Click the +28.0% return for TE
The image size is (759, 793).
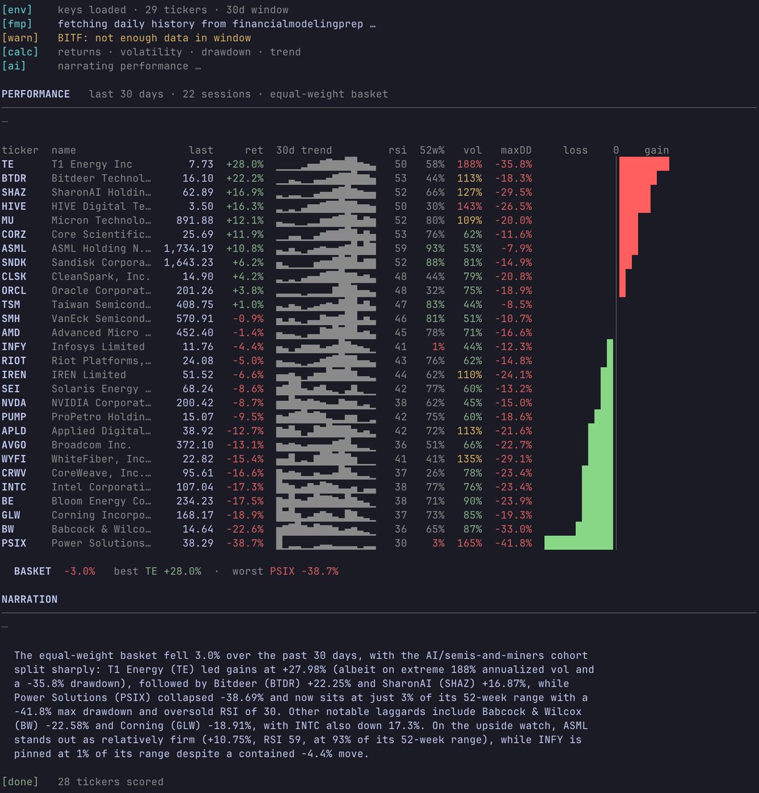coord(245,164)
